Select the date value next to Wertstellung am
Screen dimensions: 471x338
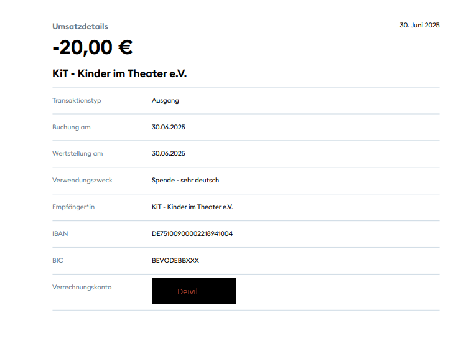coord(169,154)
